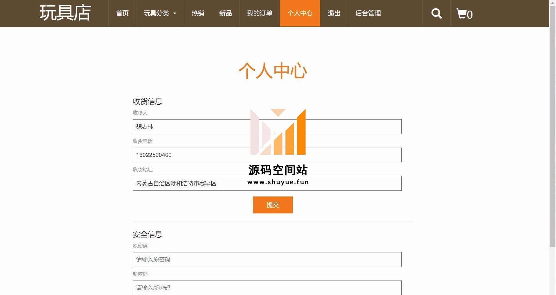Open the 热销 page
Image resolution: width=556 pixels, height=295 pixels.
[x=198, y=13]
